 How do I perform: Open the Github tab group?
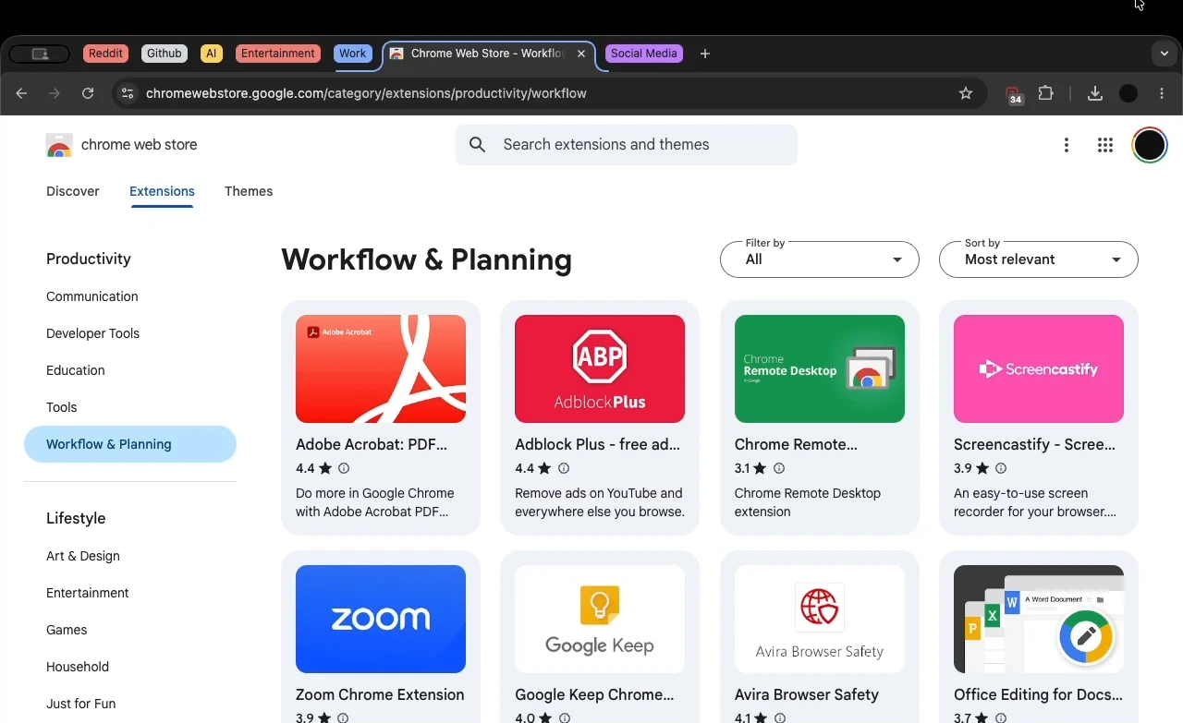(x=165, y=54)
